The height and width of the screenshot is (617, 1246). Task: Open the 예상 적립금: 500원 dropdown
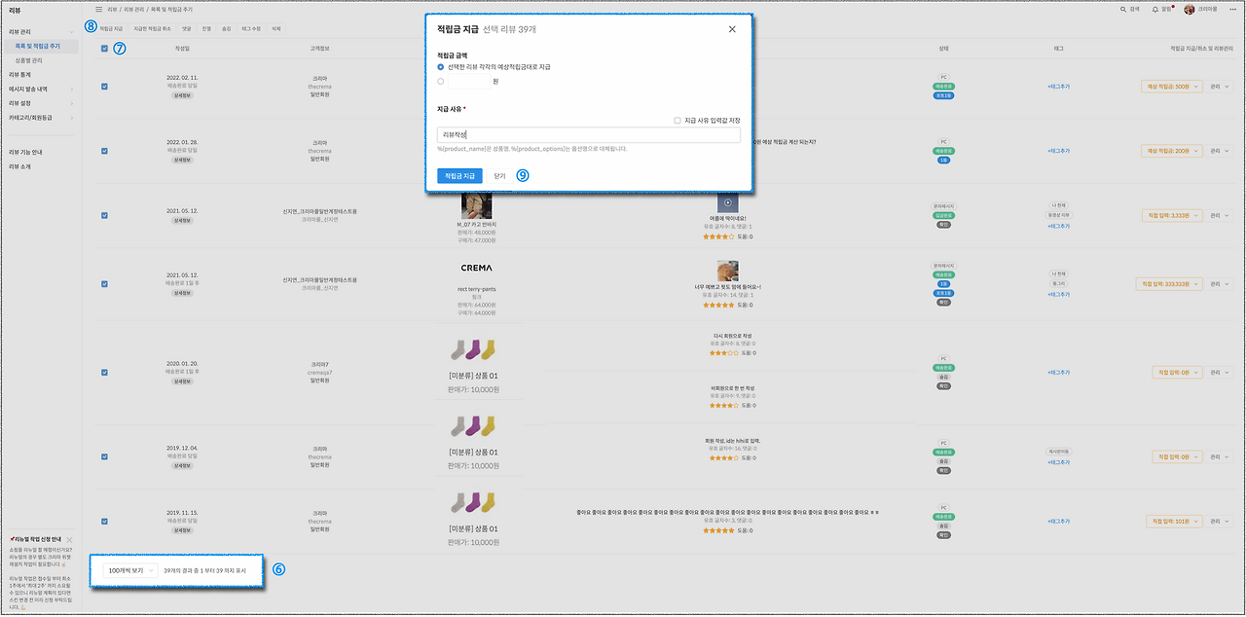[1171, 86]
